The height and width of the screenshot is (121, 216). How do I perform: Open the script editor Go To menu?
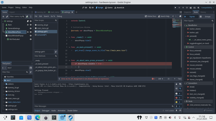point(53,16)
